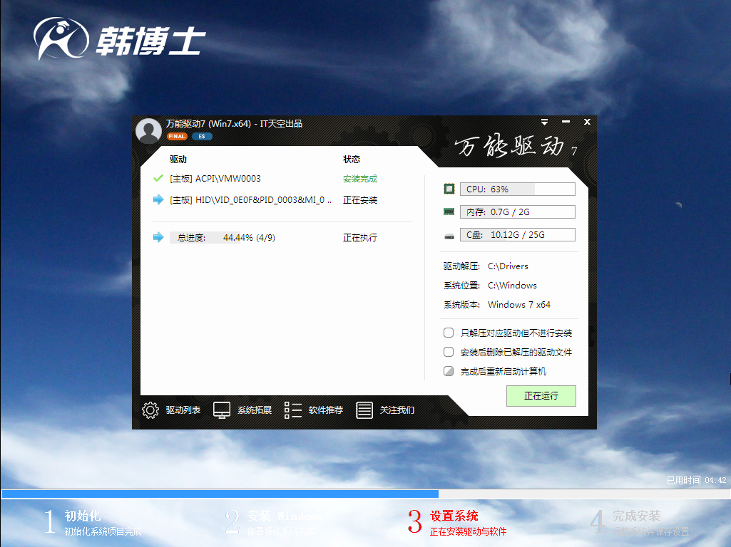Enable 只解压对应驱动但不进行安装 option

coord(449,332)
